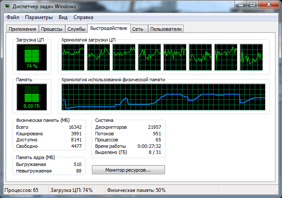The image size is (282, 198).
Task: Click the CPU usage 74 % gauge
Action: (x=32, y=57)
